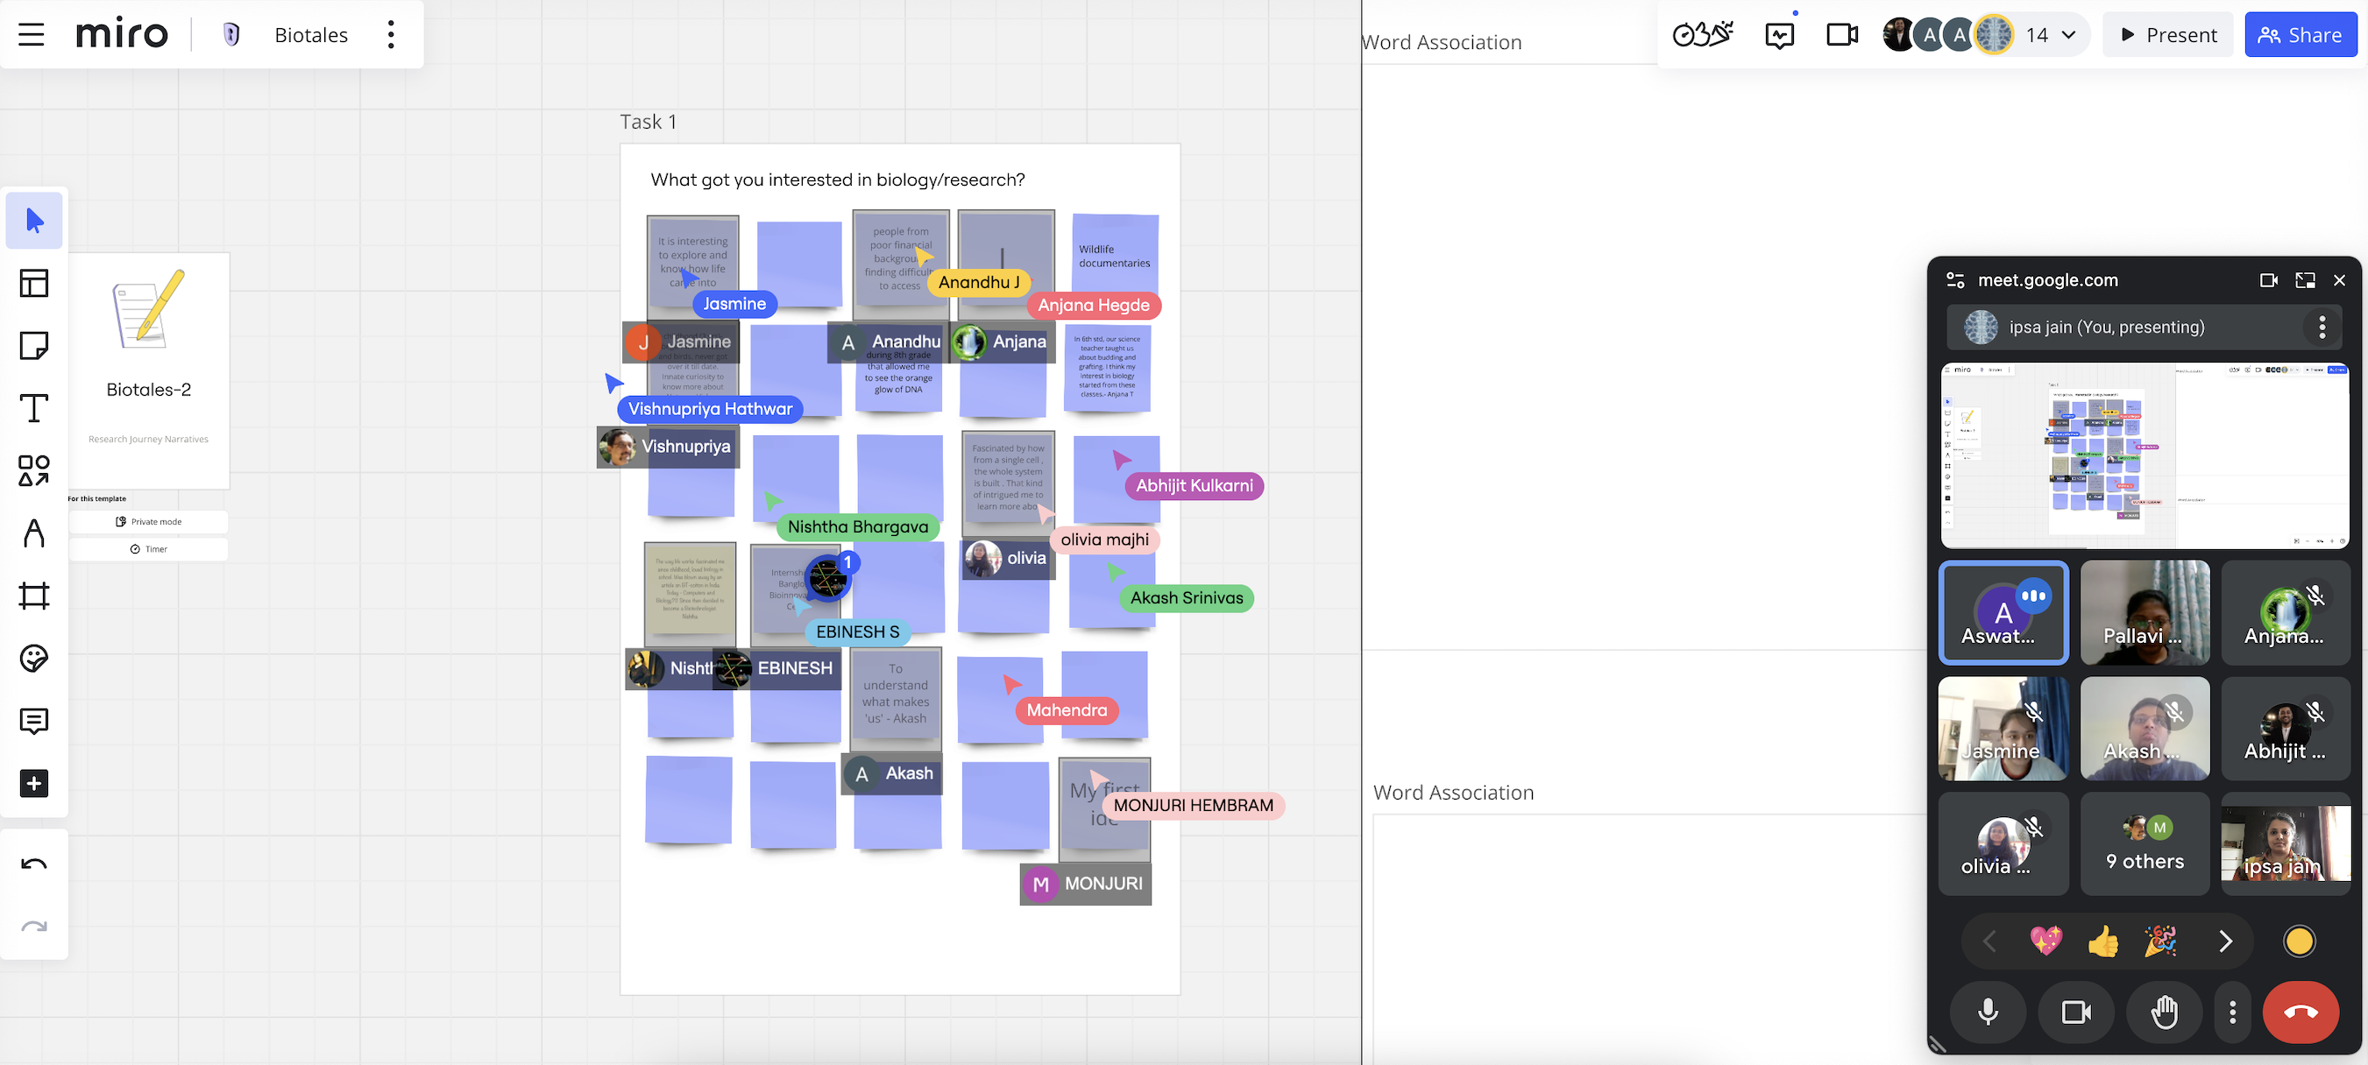Click Share button to share board

(x=2301, y=35)
